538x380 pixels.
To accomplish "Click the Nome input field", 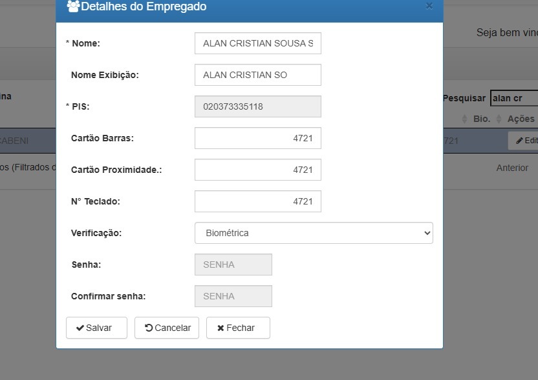I will point(257,43).
